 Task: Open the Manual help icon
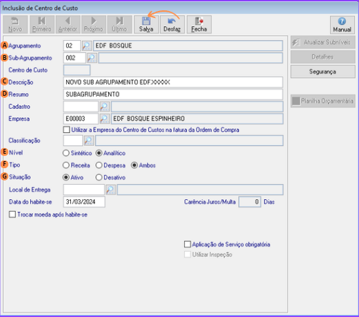click(x=342, y=21)
